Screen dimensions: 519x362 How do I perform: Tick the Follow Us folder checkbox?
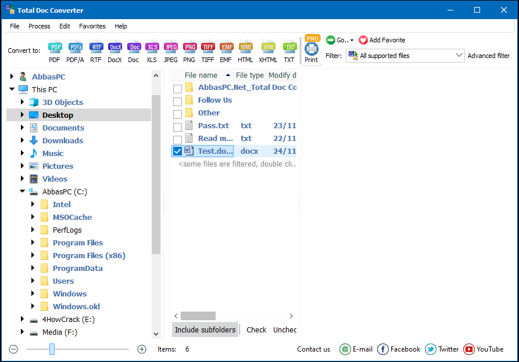(177, 102)
